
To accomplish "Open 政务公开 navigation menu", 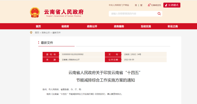I will [x=92, y=26].
